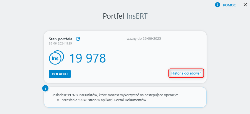Click the 'Portal Dokumentów' text

130,100
